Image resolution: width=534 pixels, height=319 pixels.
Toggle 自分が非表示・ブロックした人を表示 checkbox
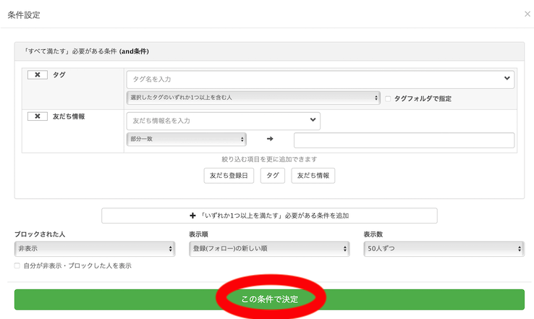pos(18,266)
